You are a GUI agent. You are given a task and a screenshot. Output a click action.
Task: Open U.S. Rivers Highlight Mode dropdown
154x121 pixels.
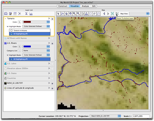[x=36, y=55]
